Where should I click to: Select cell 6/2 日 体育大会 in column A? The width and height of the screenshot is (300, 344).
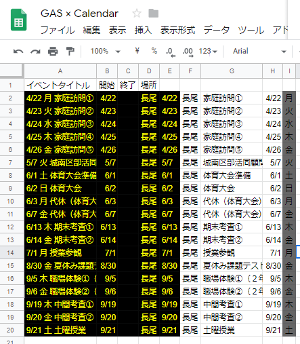60,189
